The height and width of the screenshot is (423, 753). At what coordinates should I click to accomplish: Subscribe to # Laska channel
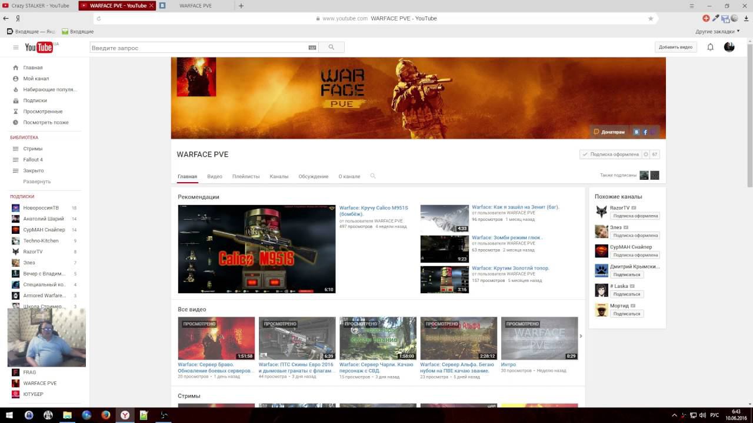pyautogui.click(x=627, y=294)
